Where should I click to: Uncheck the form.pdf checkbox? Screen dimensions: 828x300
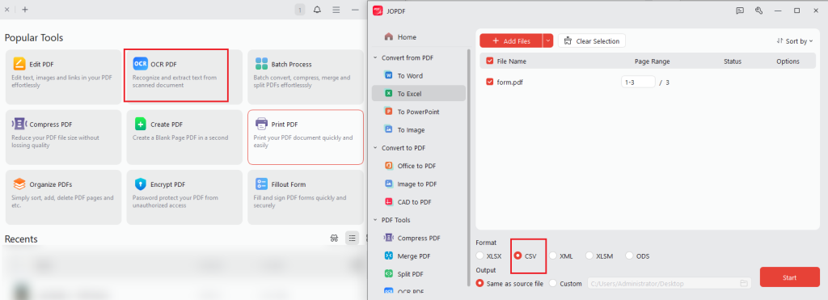(x=489, y=82)
